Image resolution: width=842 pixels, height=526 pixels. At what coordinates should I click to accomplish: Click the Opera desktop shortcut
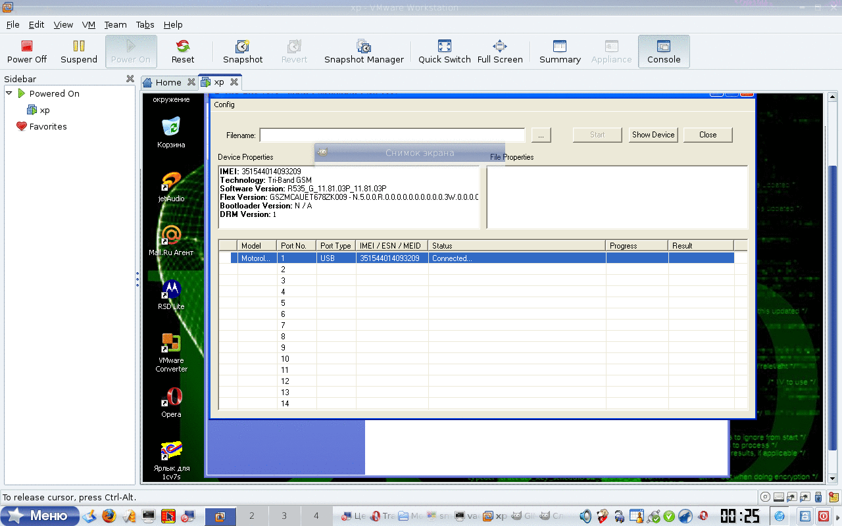171,402
